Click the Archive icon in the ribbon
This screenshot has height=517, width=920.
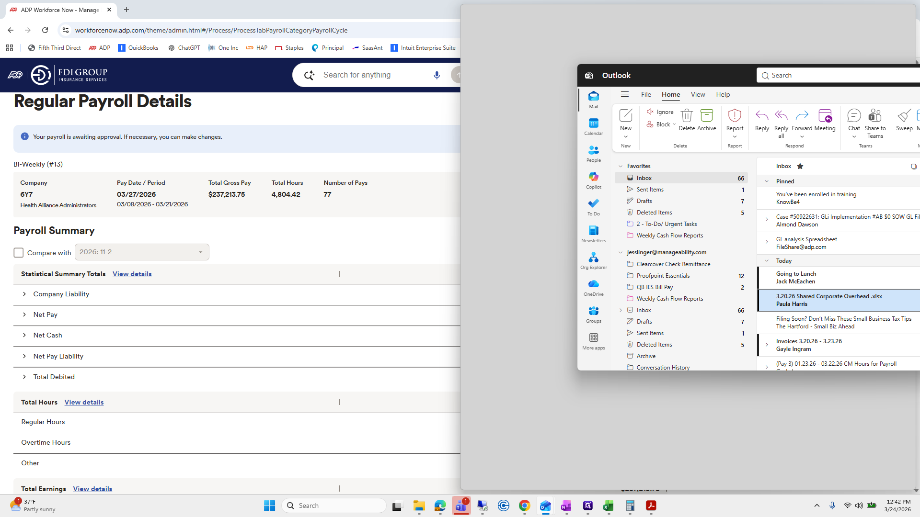tap(706, 116)
